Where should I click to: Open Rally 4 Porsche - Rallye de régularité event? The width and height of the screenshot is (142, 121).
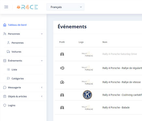click(122, 68)
